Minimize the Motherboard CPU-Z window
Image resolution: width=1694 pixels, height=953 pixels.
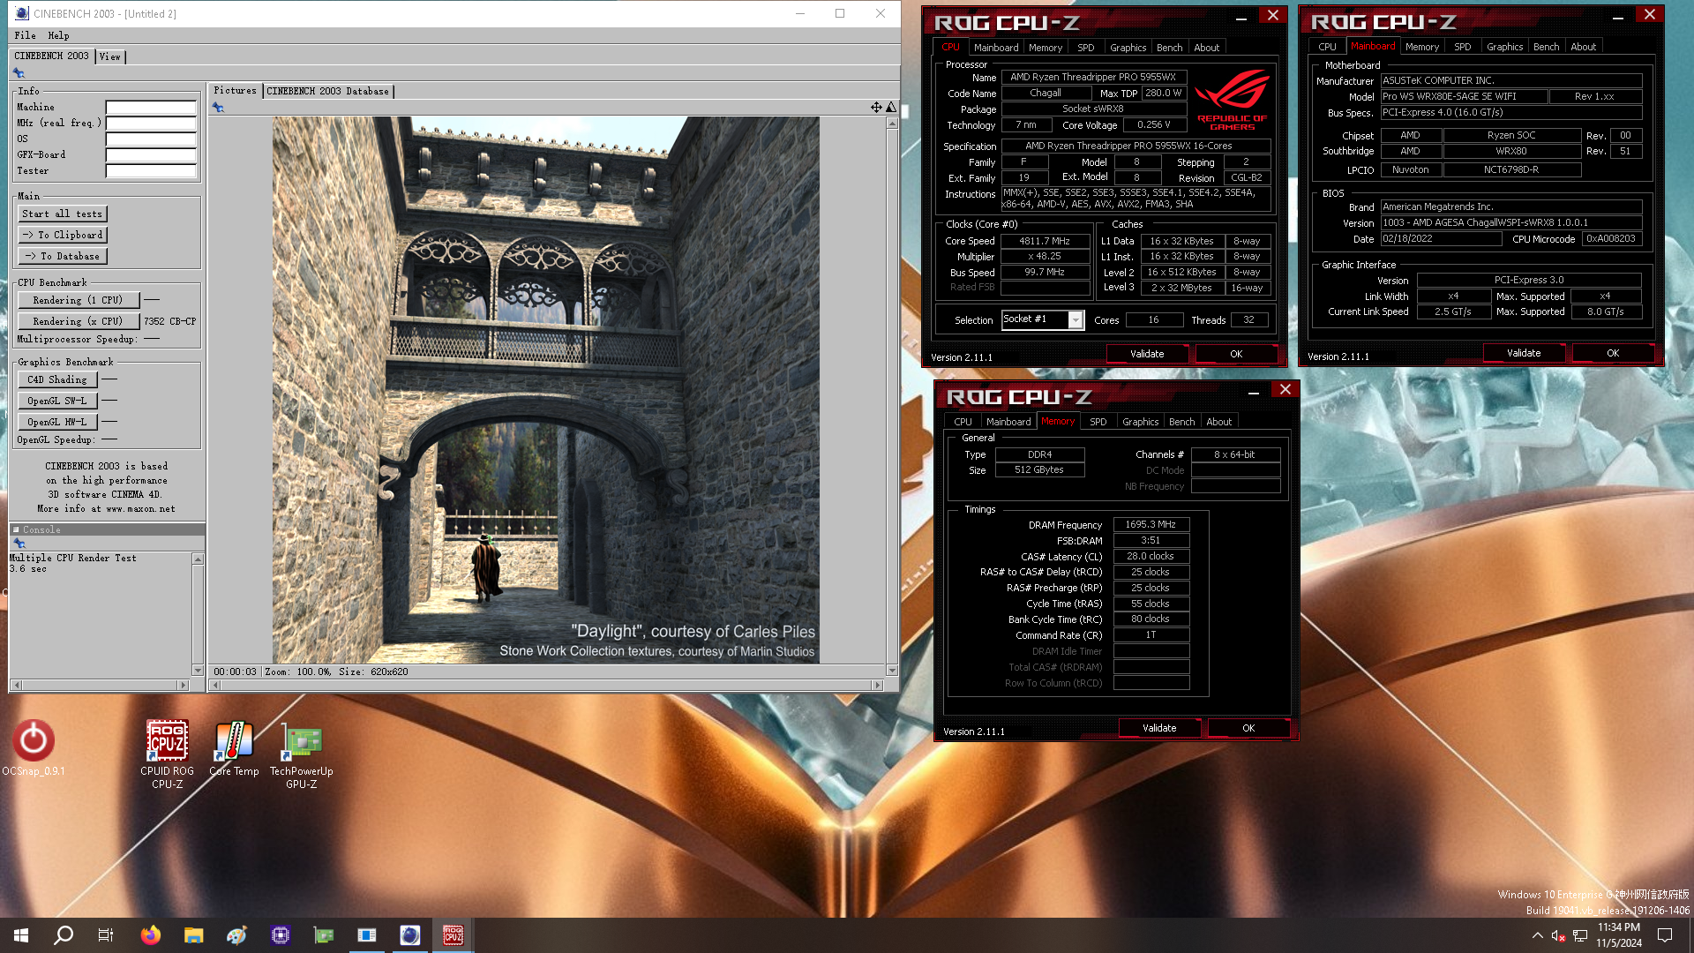pos(1618,17)
